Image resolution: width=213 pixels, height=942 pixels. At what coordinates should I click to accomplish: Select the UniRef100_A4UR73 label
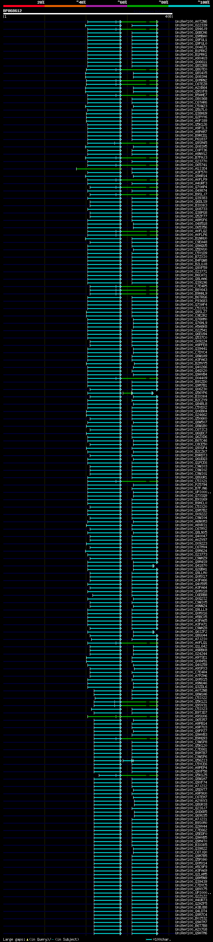click(191, 900)
